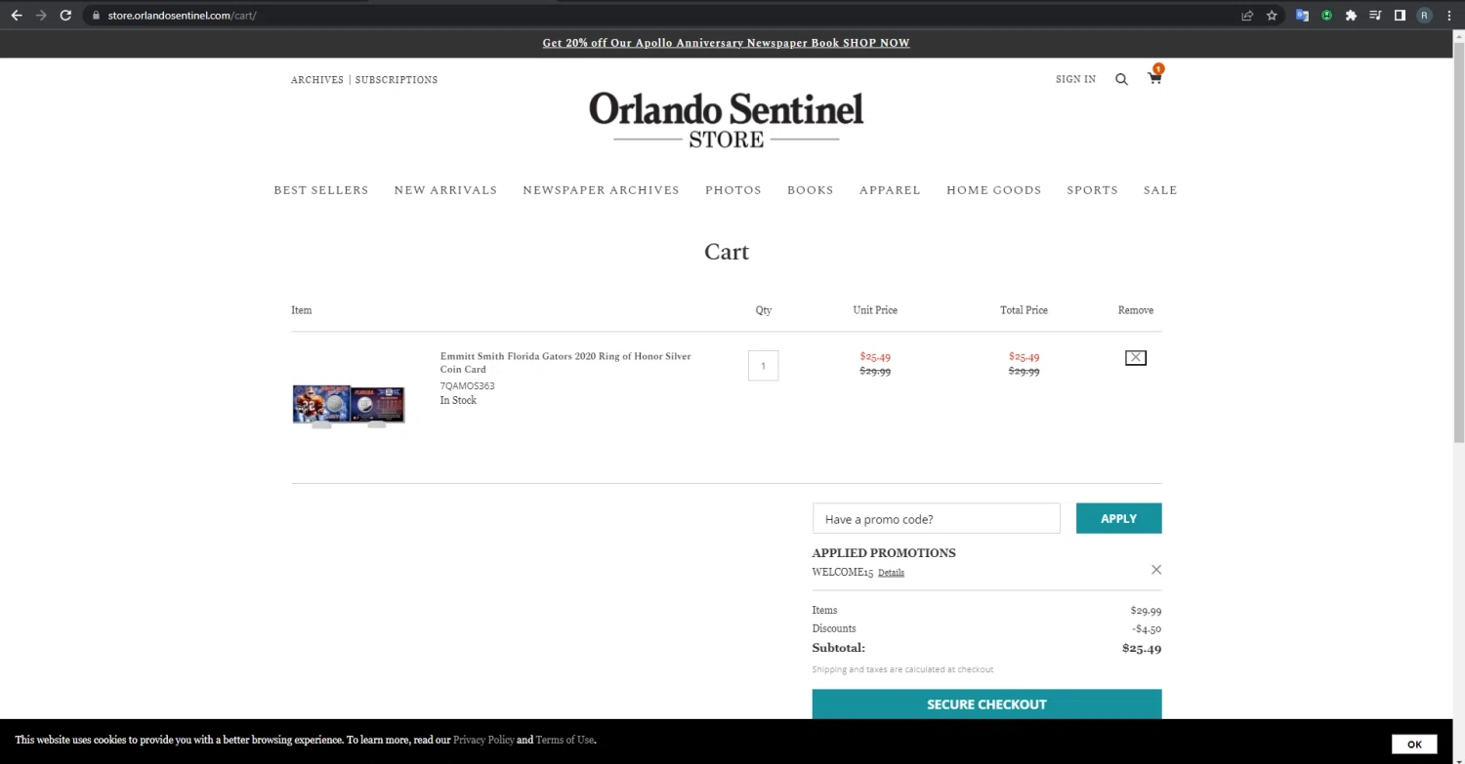Image resolution: width=1465 pixels, height=764 pixels.
Task: Open the Google Translate extension icon
Action: tap(1302, 16)
